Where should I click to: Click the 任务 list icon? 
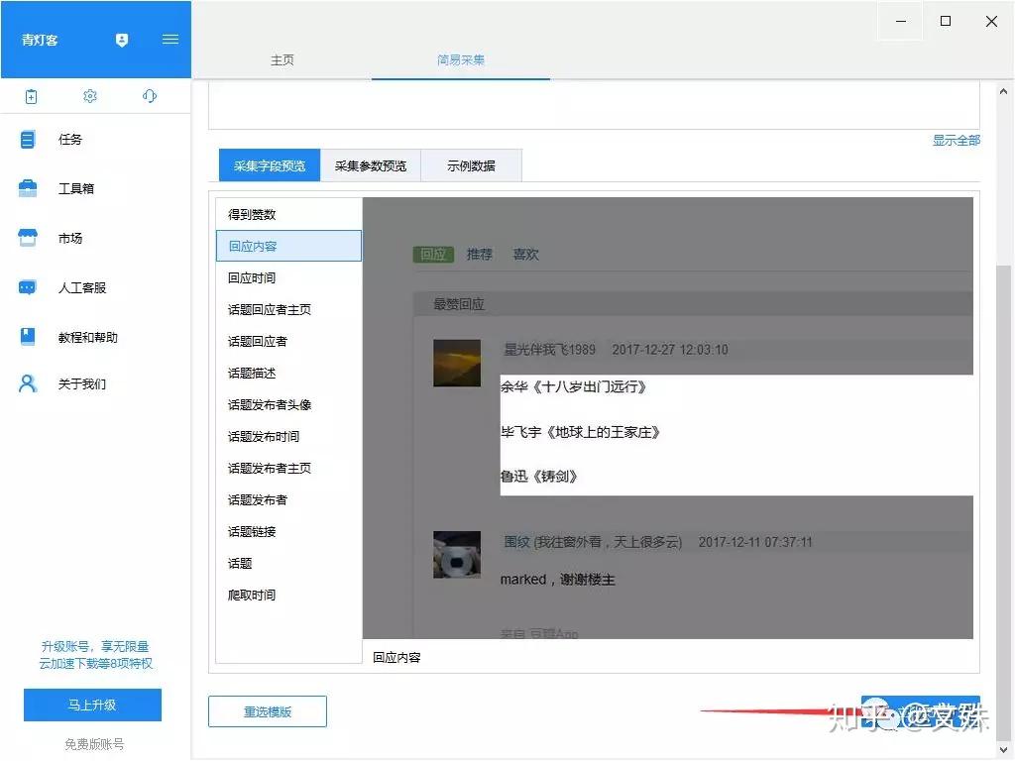point(27,139)
